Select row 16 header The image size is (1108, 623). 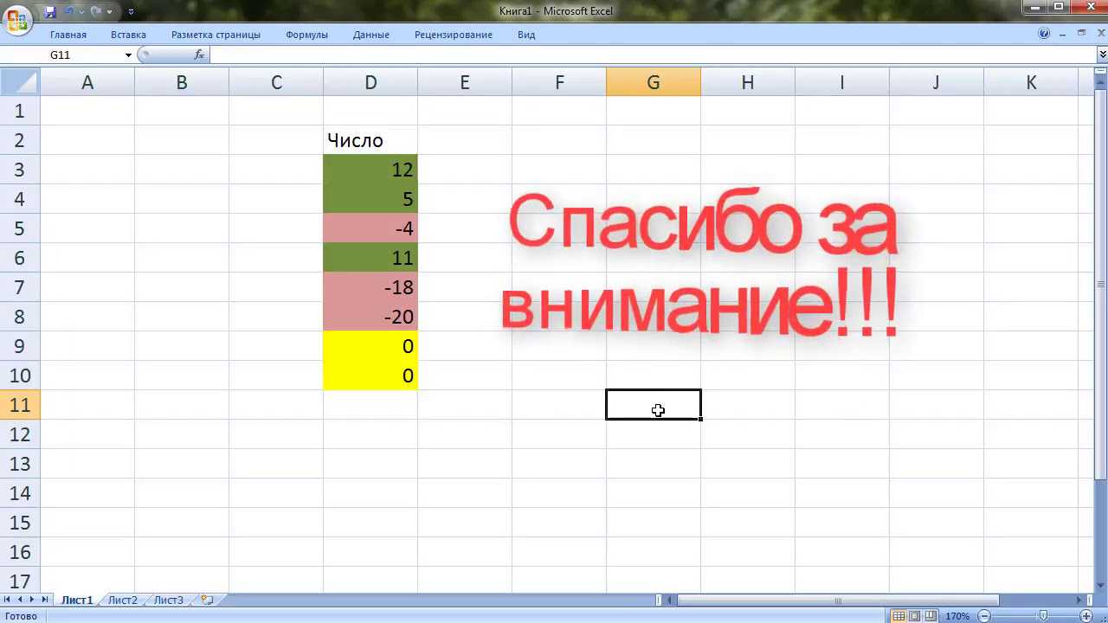pos(19,552)
